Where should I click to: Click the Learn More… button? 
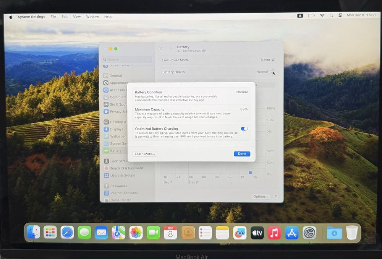click(x=145, y=154)
